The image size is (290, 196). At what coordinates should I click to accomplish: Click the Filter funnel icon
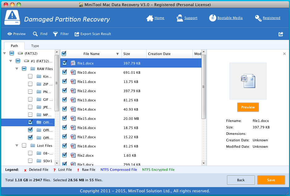pos(55,34)
